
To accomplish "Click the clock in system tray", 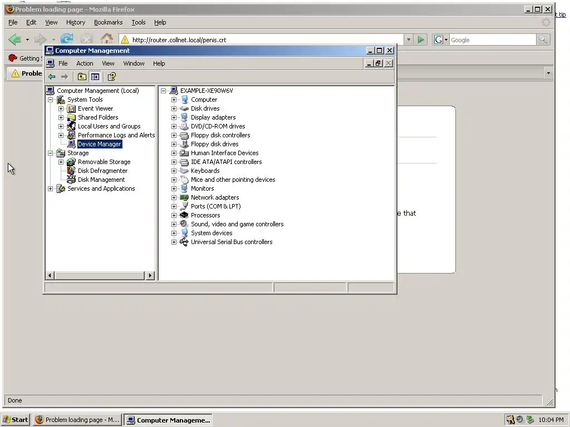I will tap(551, 420).
